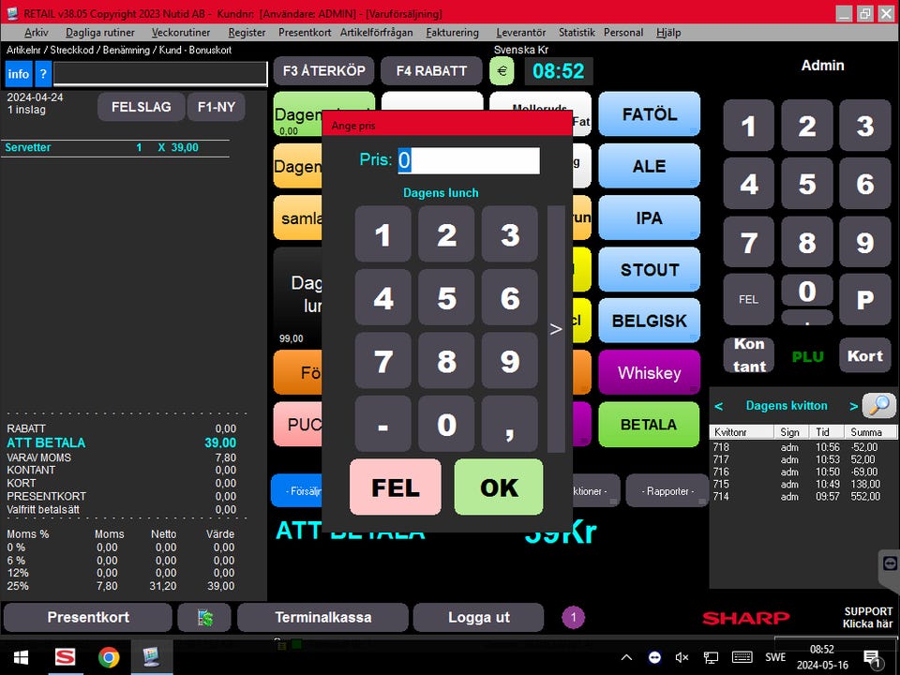The height and width of the screenshot is (675, 900).
Task: Open the Statistik menu
Action: (576, 32)
